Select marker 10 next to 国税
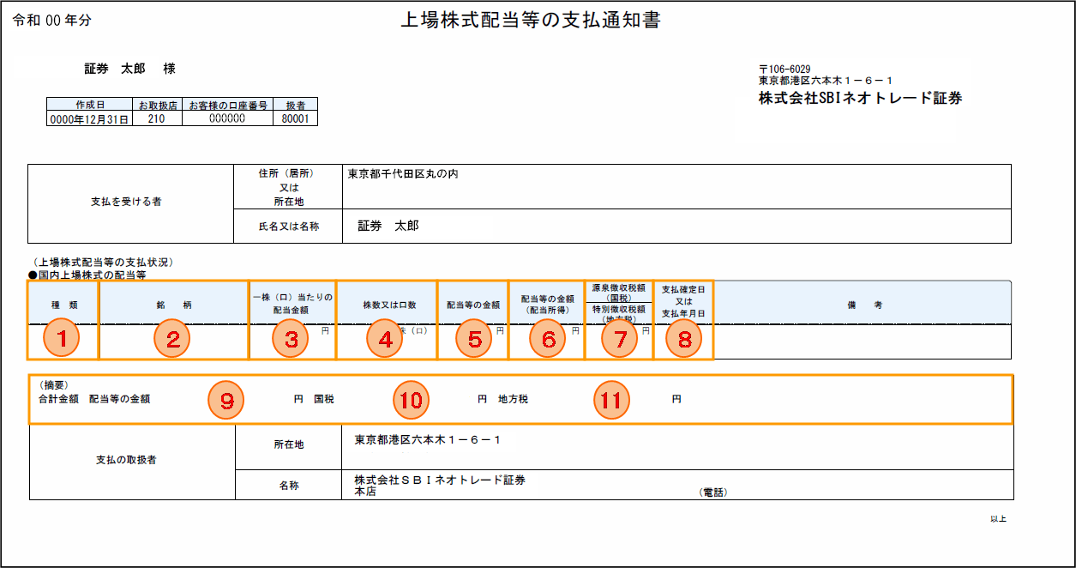The height and width of the screenshot is (568, 1076). point(411,400)
